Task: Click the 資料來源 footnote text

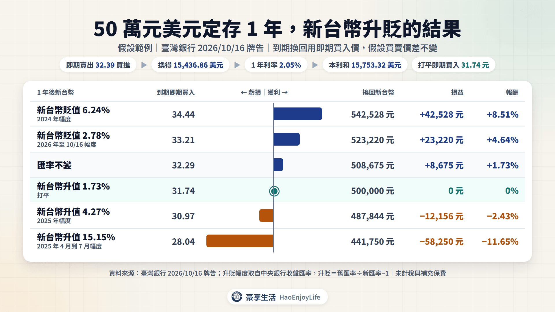Action: 277,273
